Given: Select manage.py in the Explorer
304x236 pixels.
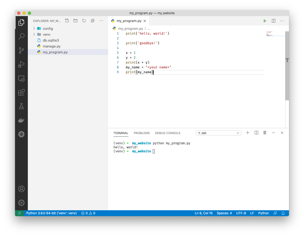Looking at the screenshot, I should coord(52,46).
